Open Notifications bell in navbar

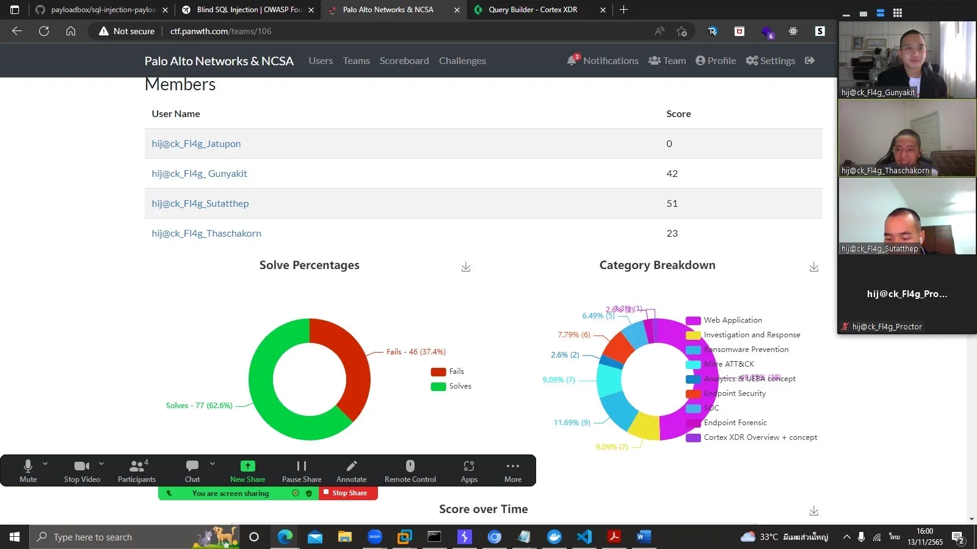click(603, 60)
